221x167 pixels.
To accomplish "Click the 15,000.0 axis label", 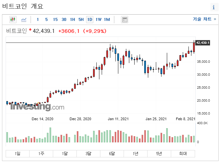I will tap(203, 114).
